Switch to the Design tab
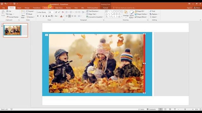Viewport: 202px width, 113px height. (x=27, y=8)
